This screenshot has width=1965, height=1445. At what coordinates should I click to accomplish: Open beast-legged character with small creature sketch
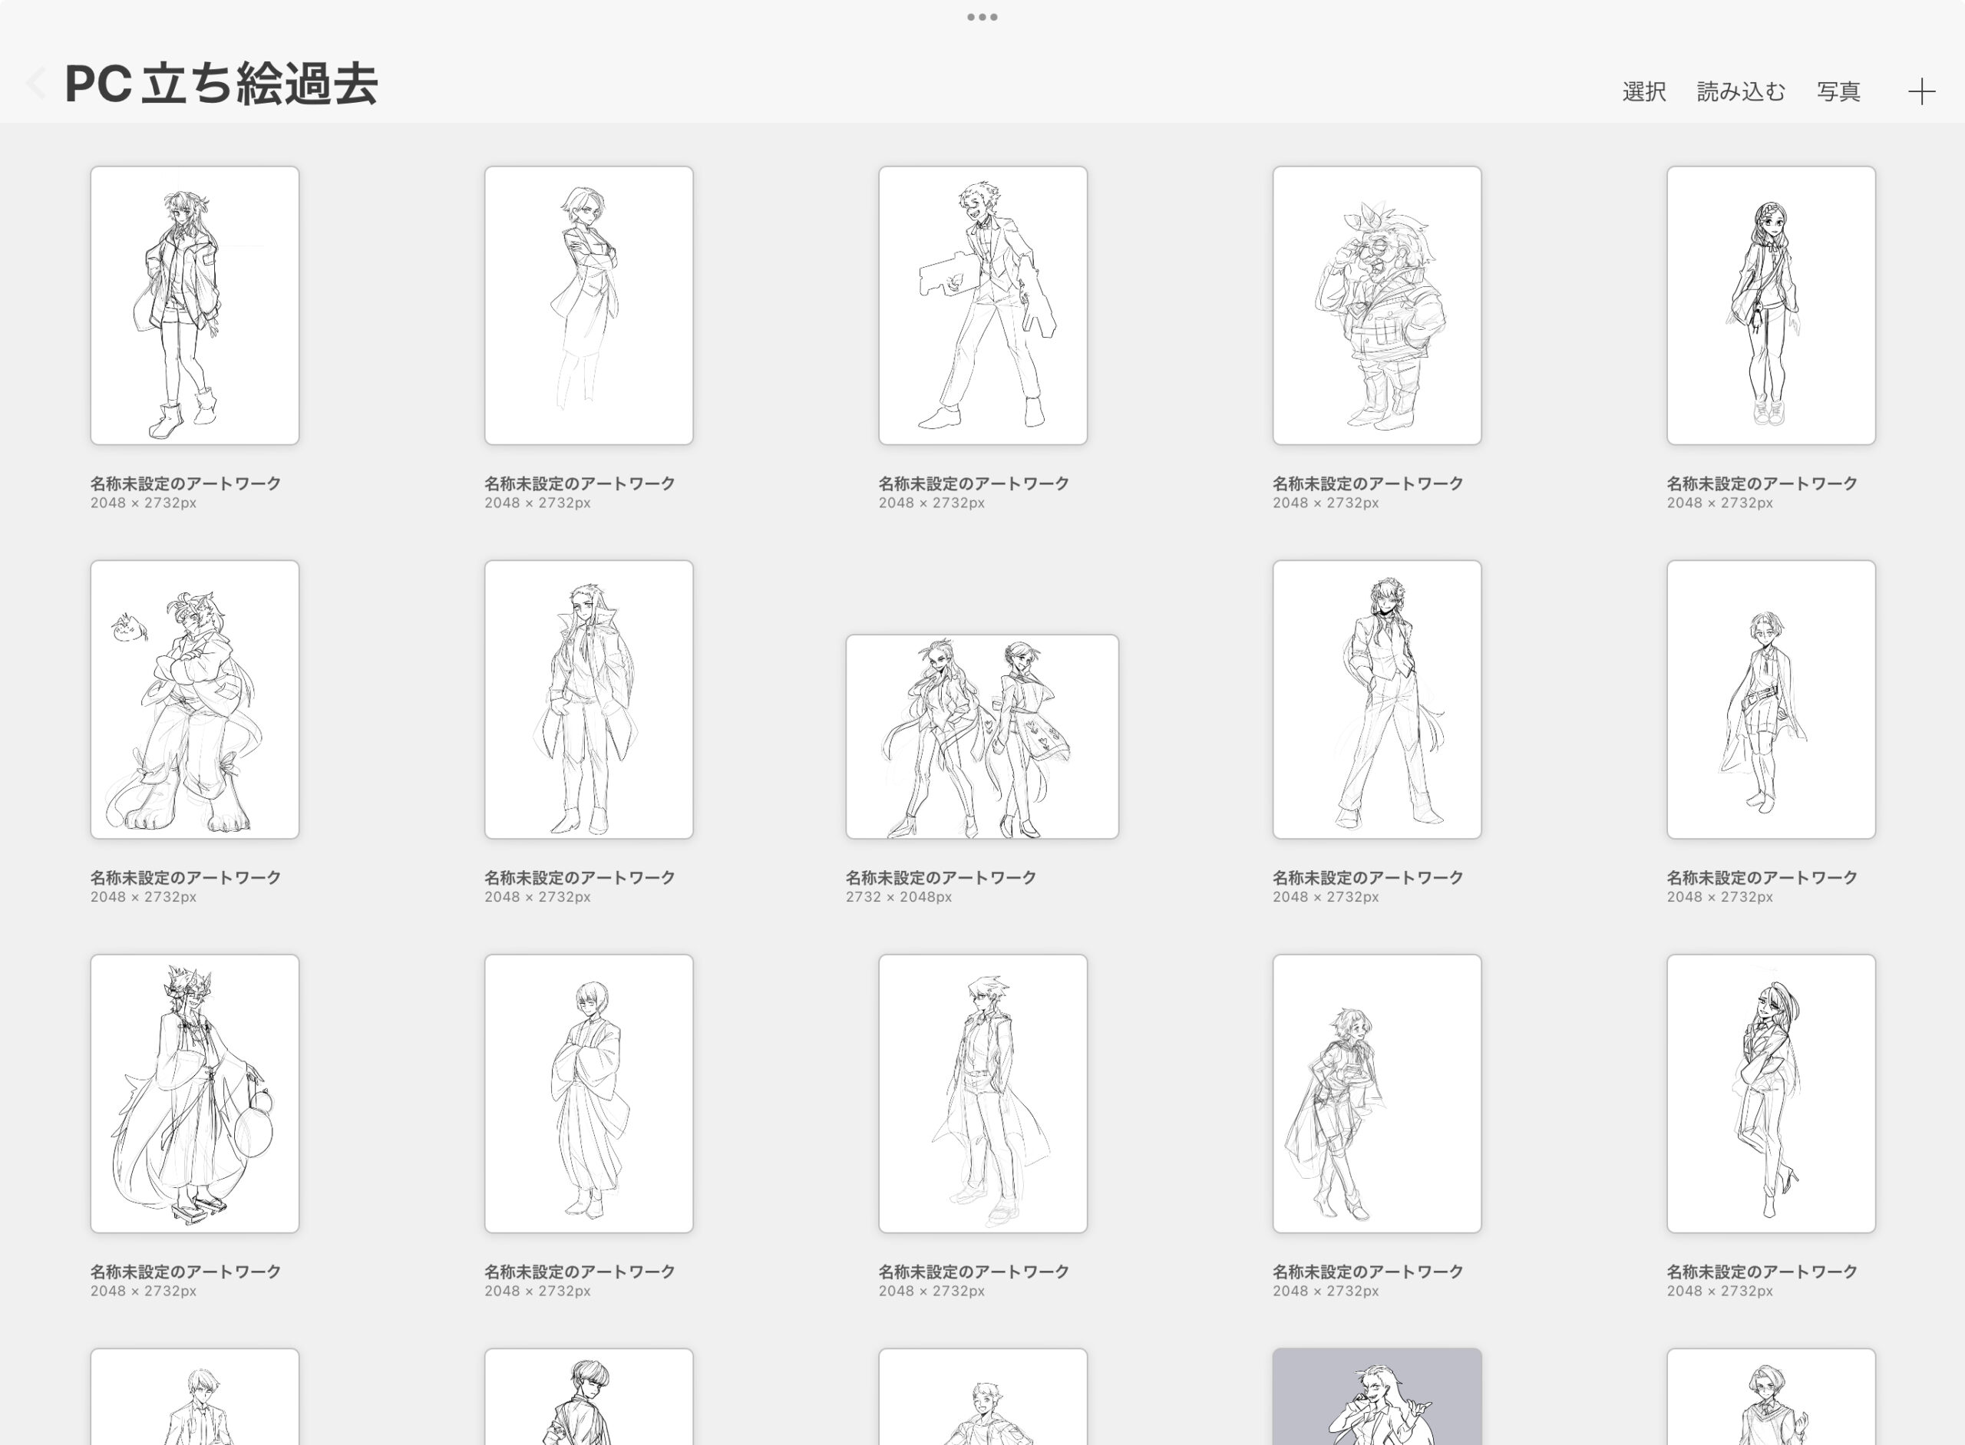click(194, 699)
